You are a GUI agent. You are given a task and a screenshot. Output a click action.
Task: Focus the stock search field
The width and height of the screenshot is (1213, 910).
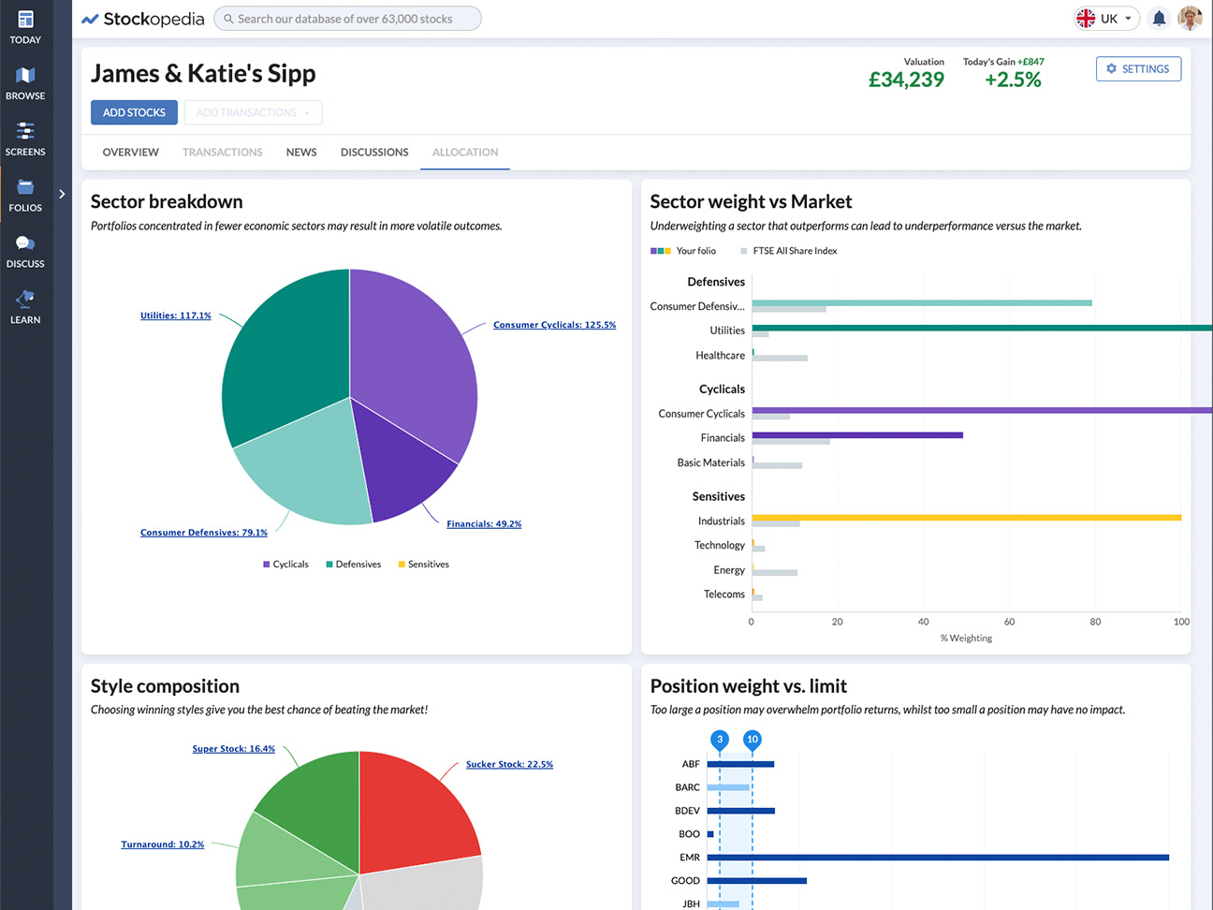[x=347, y=19]
